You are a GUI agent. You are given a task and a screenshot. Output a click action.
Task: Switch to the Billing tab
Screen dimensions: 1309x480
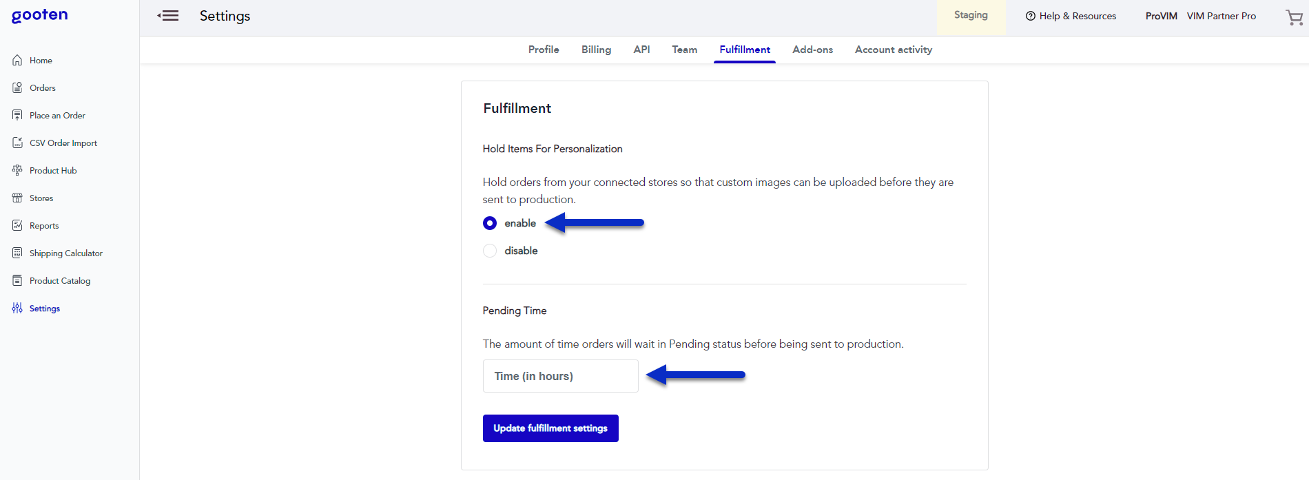tap(596, 50)
